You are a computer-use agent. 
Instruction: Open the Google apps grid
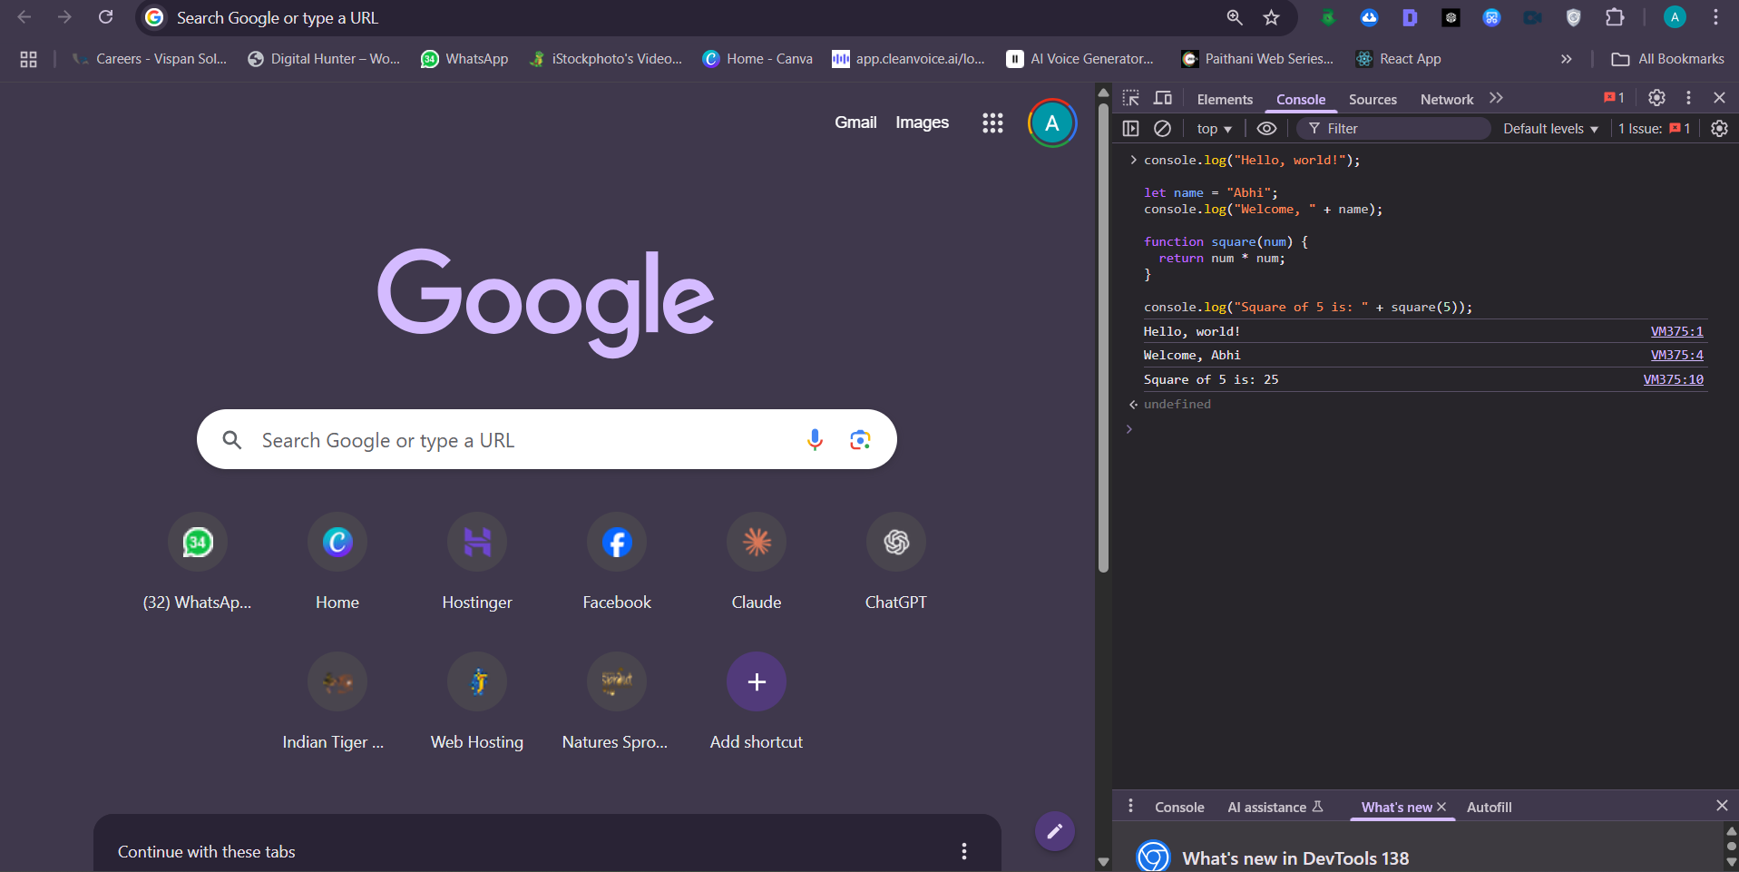point(992,122)
